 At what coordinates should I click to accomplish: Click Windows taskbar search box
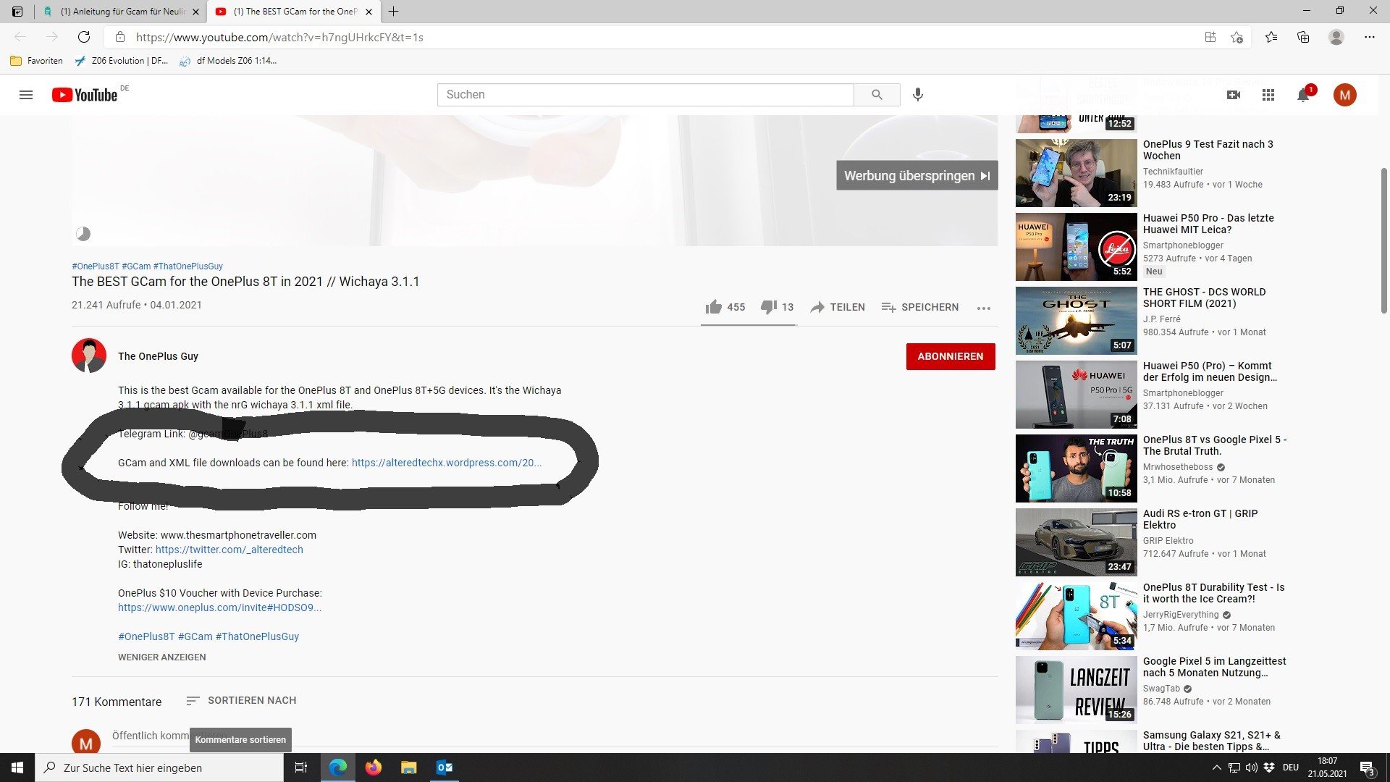click(x=159, y=768)
